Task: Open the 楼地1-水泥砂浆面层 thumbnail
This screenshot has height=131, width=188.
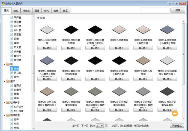Action: tap(47, 30)
